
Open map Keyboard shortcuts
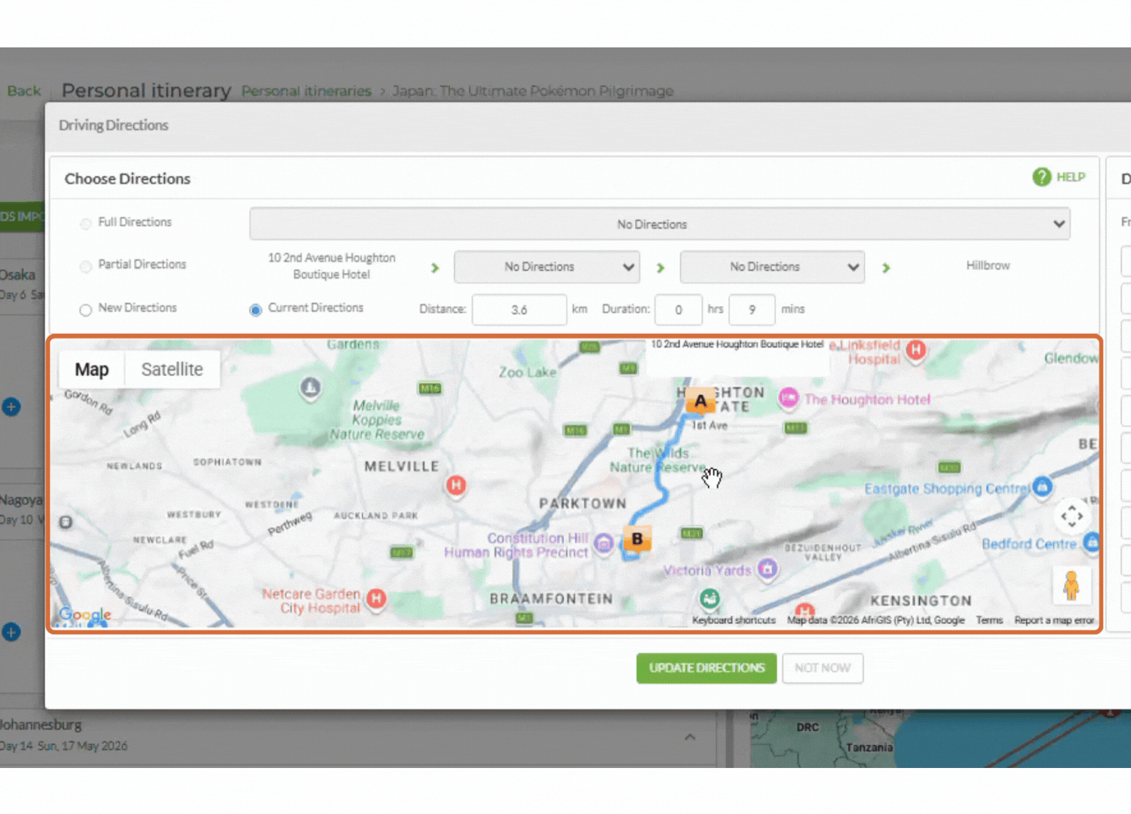pyautogui.click(x=734, y=620)
